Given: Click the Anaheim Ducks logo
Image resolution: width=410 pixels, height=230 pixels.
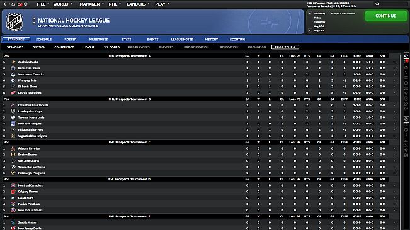Looking at the screenshot, I should pos(13,62).
